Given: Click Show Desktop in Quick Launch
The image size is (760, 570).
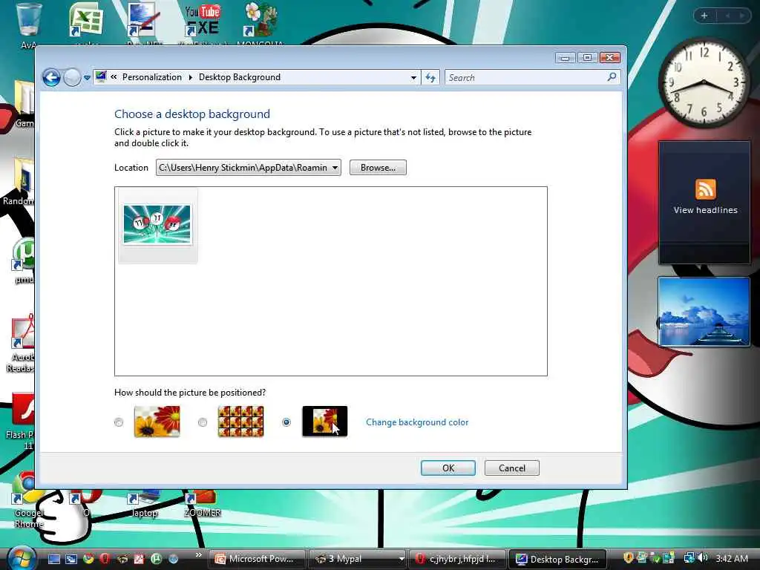Looking at the screenshot, I should 53,559.
